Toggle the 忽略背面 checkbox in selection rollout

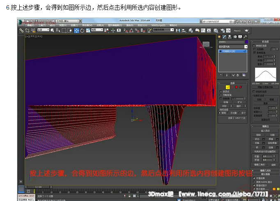[x=220, y=95]
